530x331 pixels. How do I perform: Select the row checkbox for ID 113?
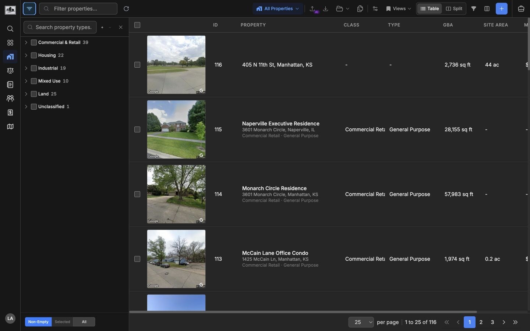click(137, 259)
